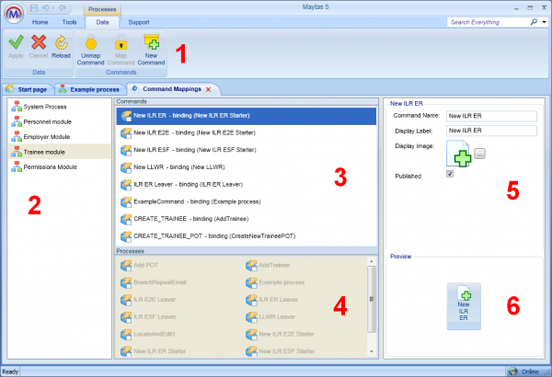Click the Unmap Command icon

[x=90, y=41]
